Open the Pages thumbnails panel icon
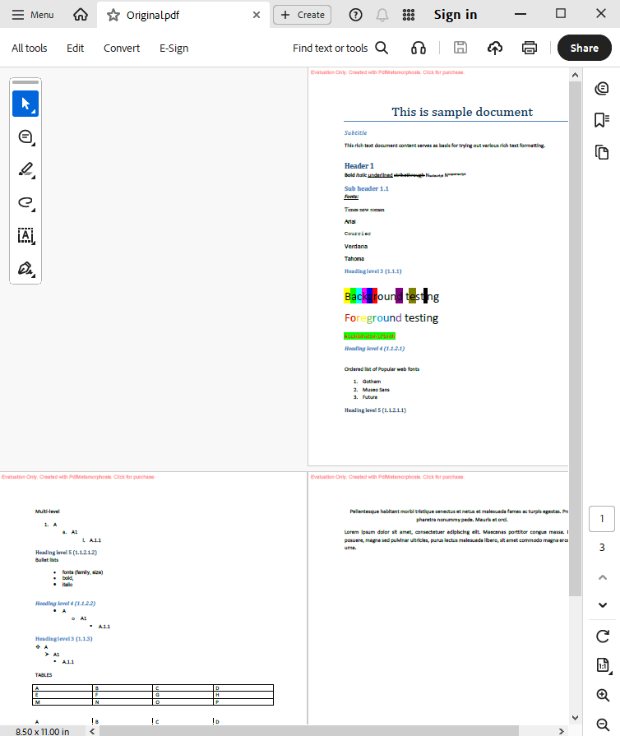The height and width of the screenshot is (736, 620). (x=602, y=152)
